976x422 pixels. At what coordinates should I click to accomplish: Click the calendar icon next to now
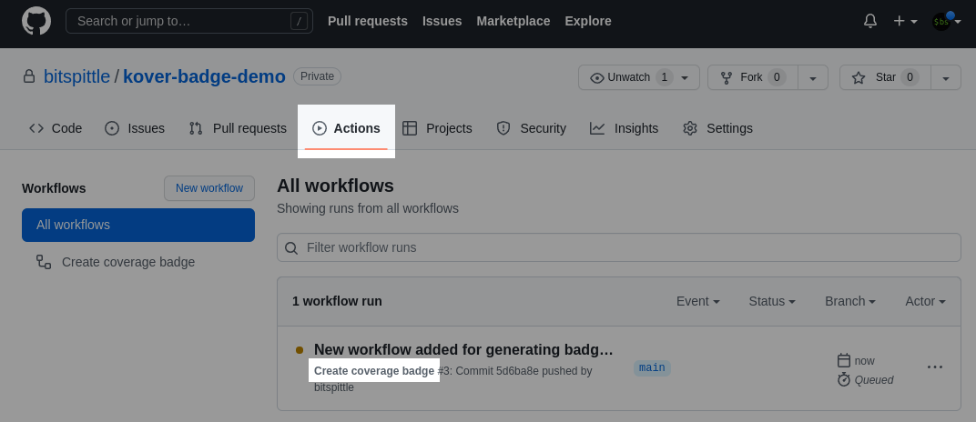coord(844,360)
